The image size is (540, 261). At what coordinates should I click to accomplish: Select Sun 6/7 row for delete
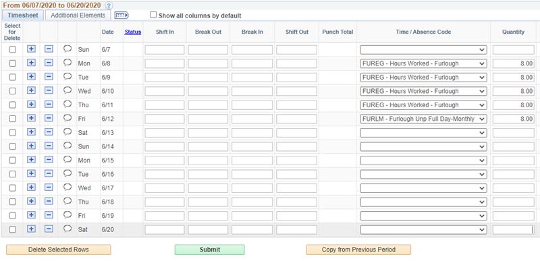12,49
